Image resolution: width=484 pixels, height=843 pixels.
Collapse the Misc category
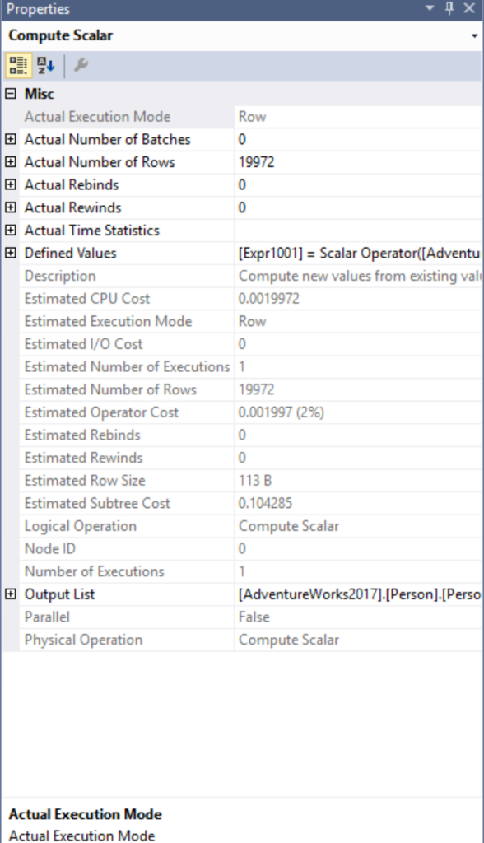click(11, 94)
